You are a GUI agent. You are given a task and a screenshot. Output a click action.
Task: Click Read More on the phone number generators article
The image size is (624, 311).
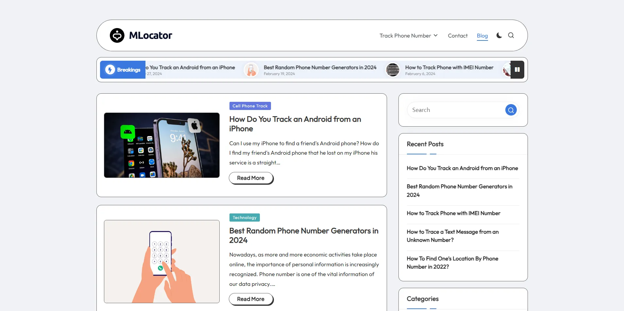(x=250, y=299)
